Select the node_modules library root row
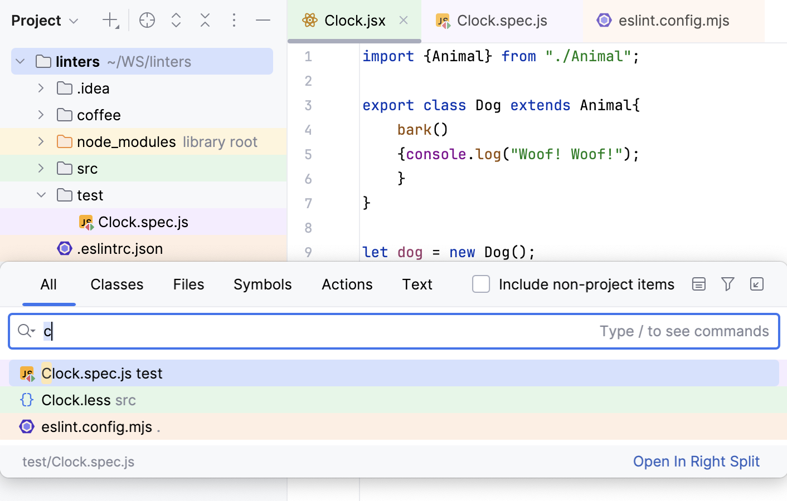This screenshot has width=787, height=501. click(143, 141)
